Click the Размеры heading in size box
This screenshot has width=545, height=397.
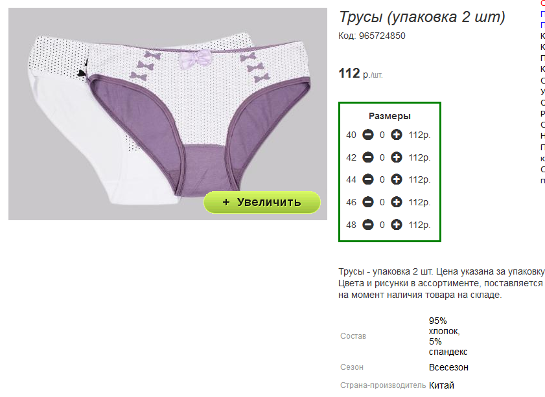[x=389, y=116]
